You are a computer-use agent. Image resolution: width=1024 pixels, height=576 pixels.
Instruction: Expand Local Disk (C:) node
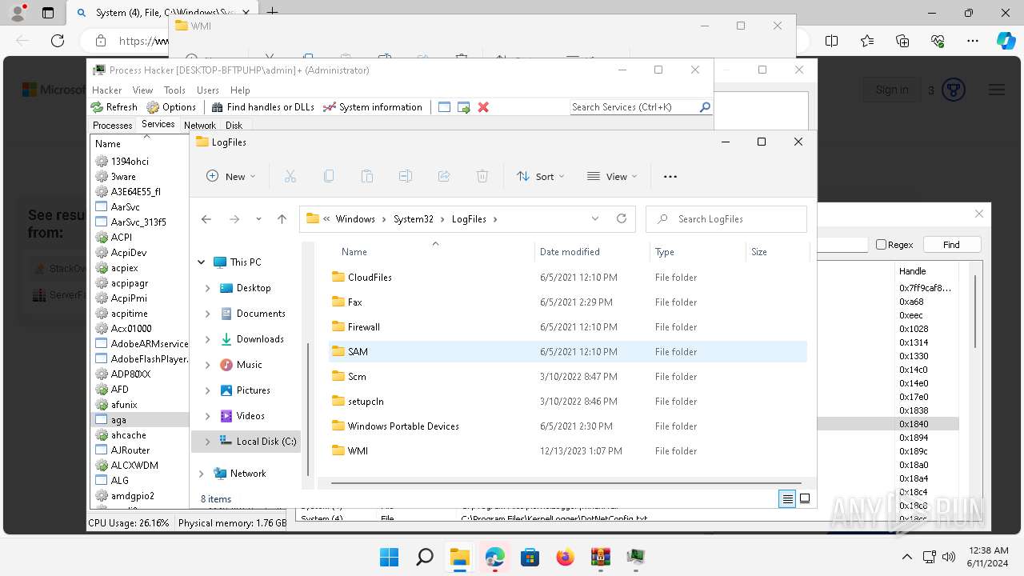point(208,442)
